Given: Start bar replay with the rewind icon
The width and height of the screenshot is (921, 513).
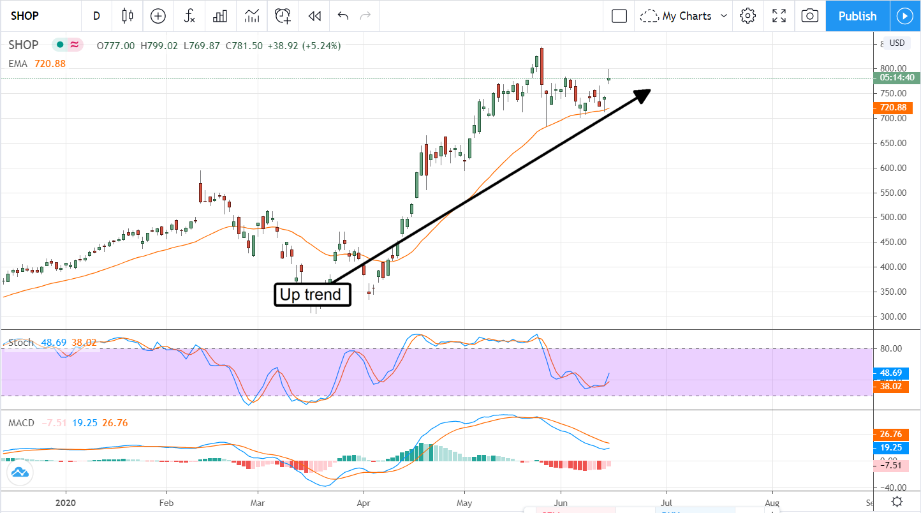Looking at the screenshot, I should click(x=314, y=16).
